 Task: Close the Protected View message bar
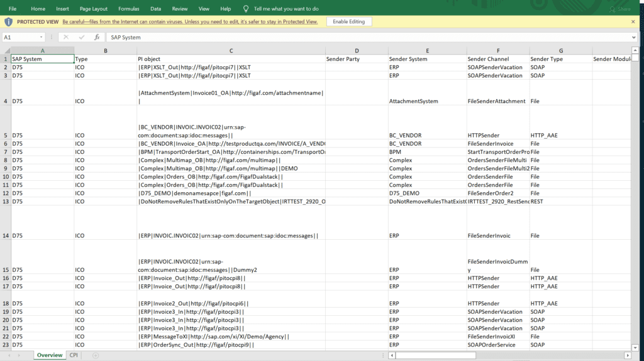[633, 22]
